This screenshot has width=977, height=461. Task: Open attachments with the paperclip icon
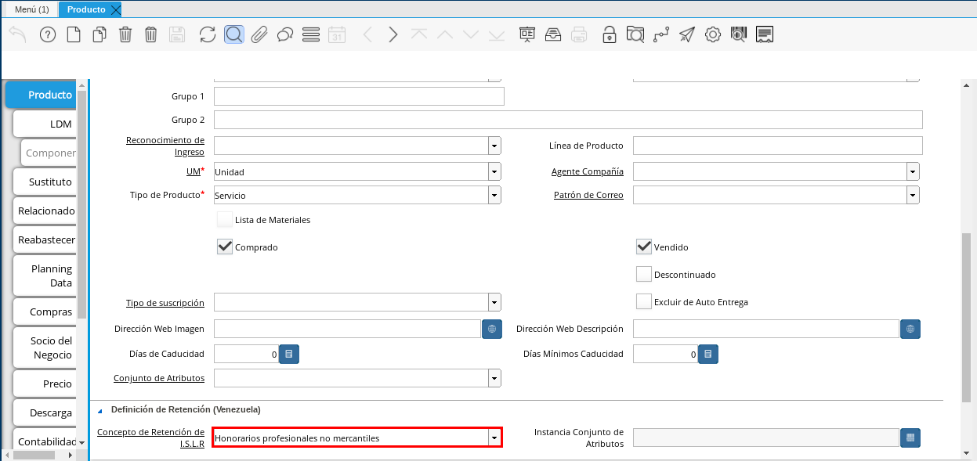[x=259, y=34]
